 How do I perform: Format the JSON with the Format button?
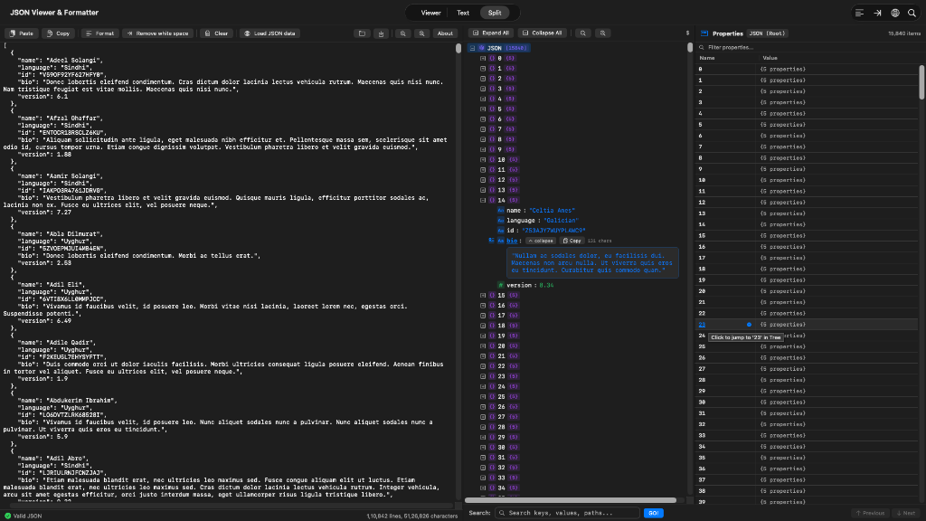pyautogui.click(x=99, y=33)
